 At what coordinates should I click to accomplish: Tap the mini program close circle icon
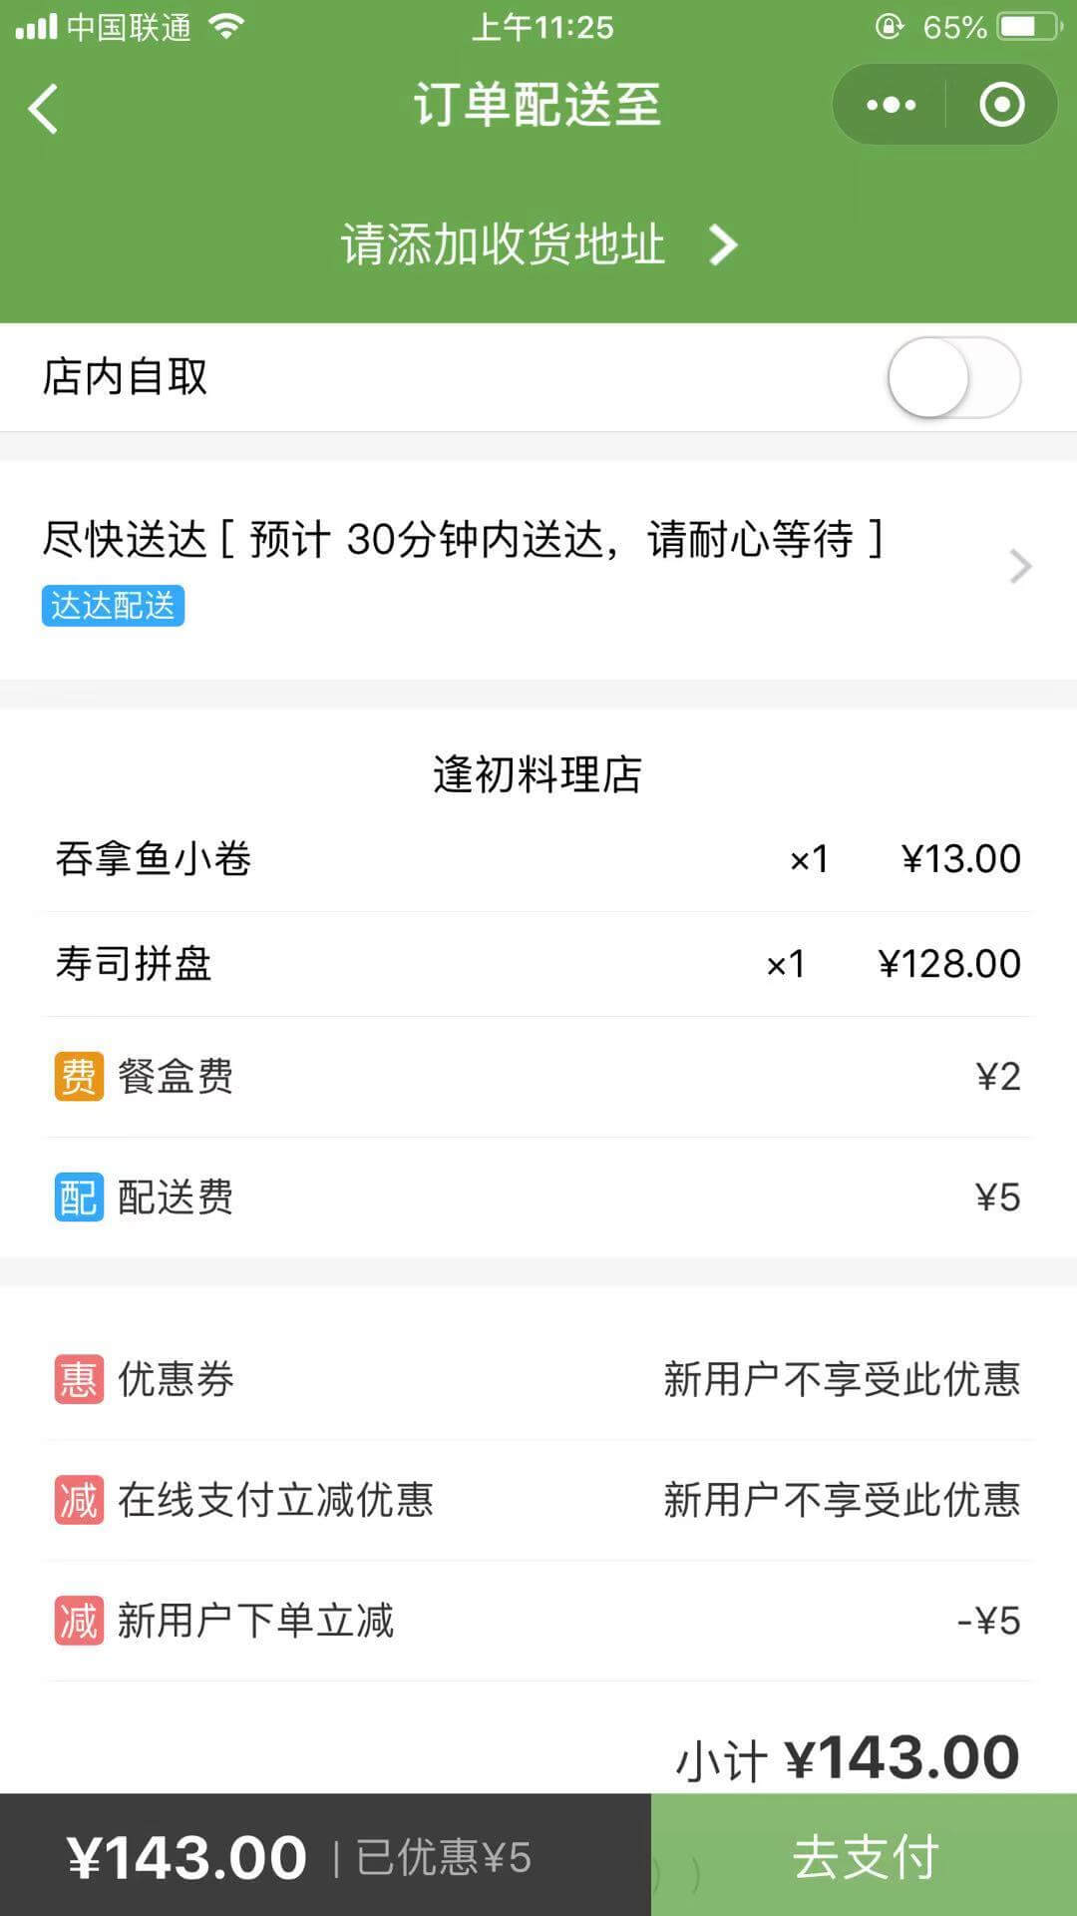(x=1001, y=105)
